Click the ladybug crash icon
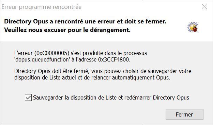The width and height of the screenshot is (213, 125). click(195, 29)
